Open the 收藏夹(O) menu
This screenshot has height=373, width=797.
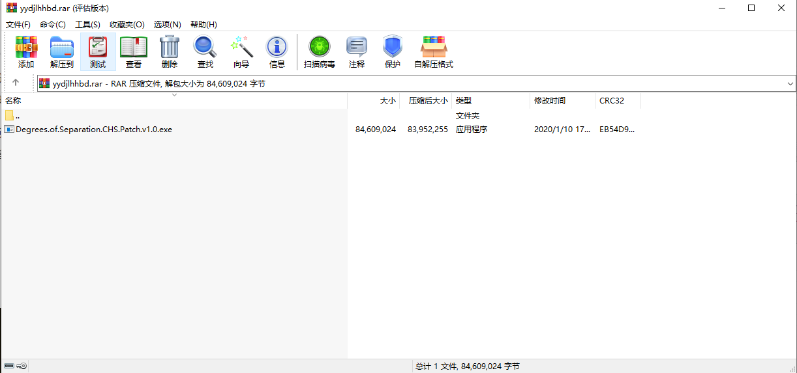127,24
